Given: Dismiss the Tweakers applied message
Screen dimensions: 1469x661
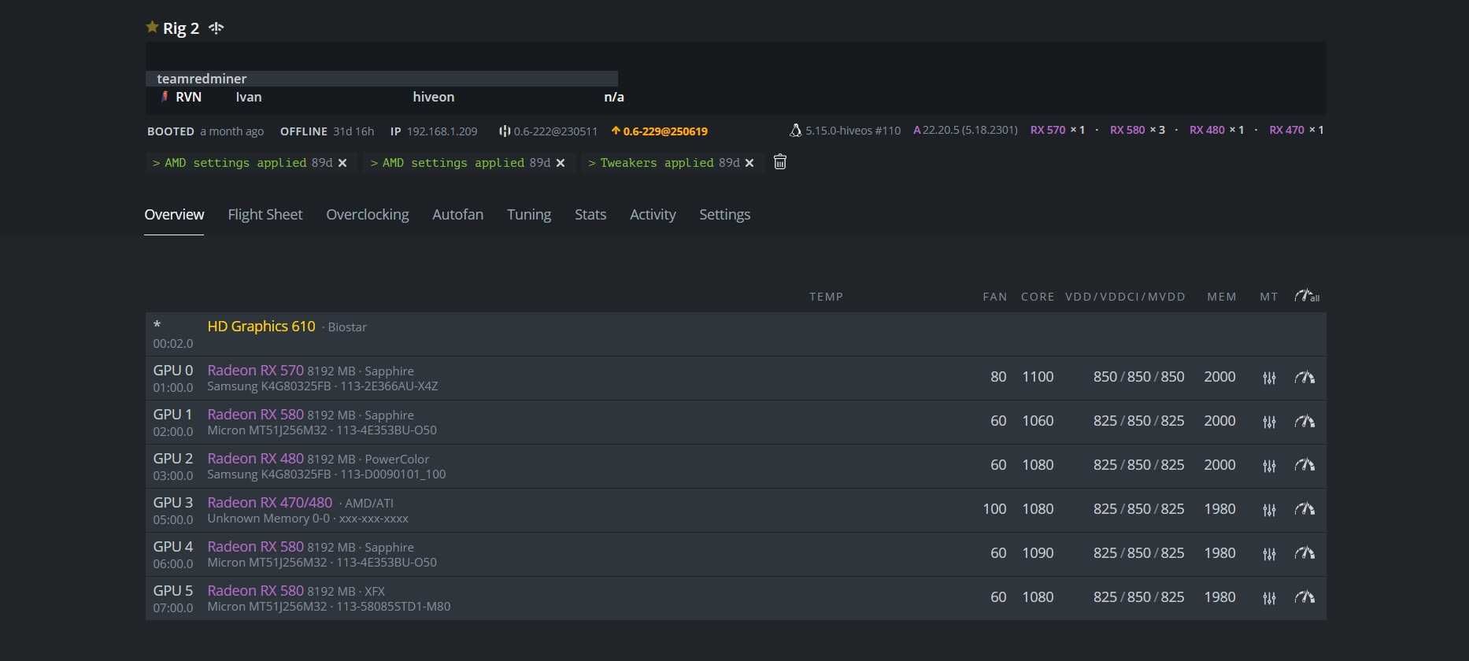Looking at the screenshot, I should coord(749,163).
